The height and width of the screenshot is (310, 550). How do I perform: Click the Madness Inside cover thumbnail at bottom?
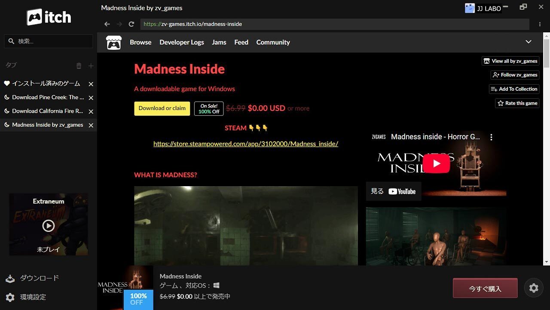pyautogui.click(x=125, y=288)
